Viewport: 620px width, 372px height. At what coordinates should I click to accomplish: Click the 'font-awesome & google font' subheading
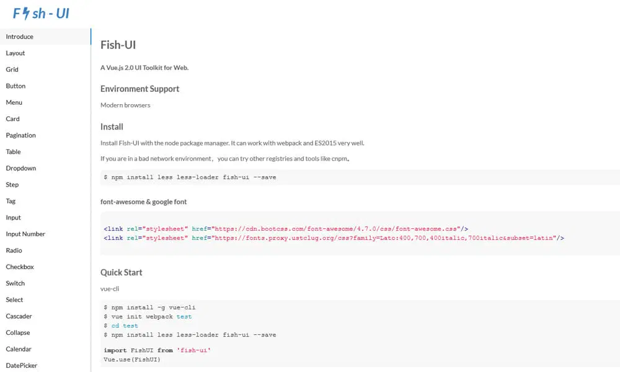click(144, 201)
